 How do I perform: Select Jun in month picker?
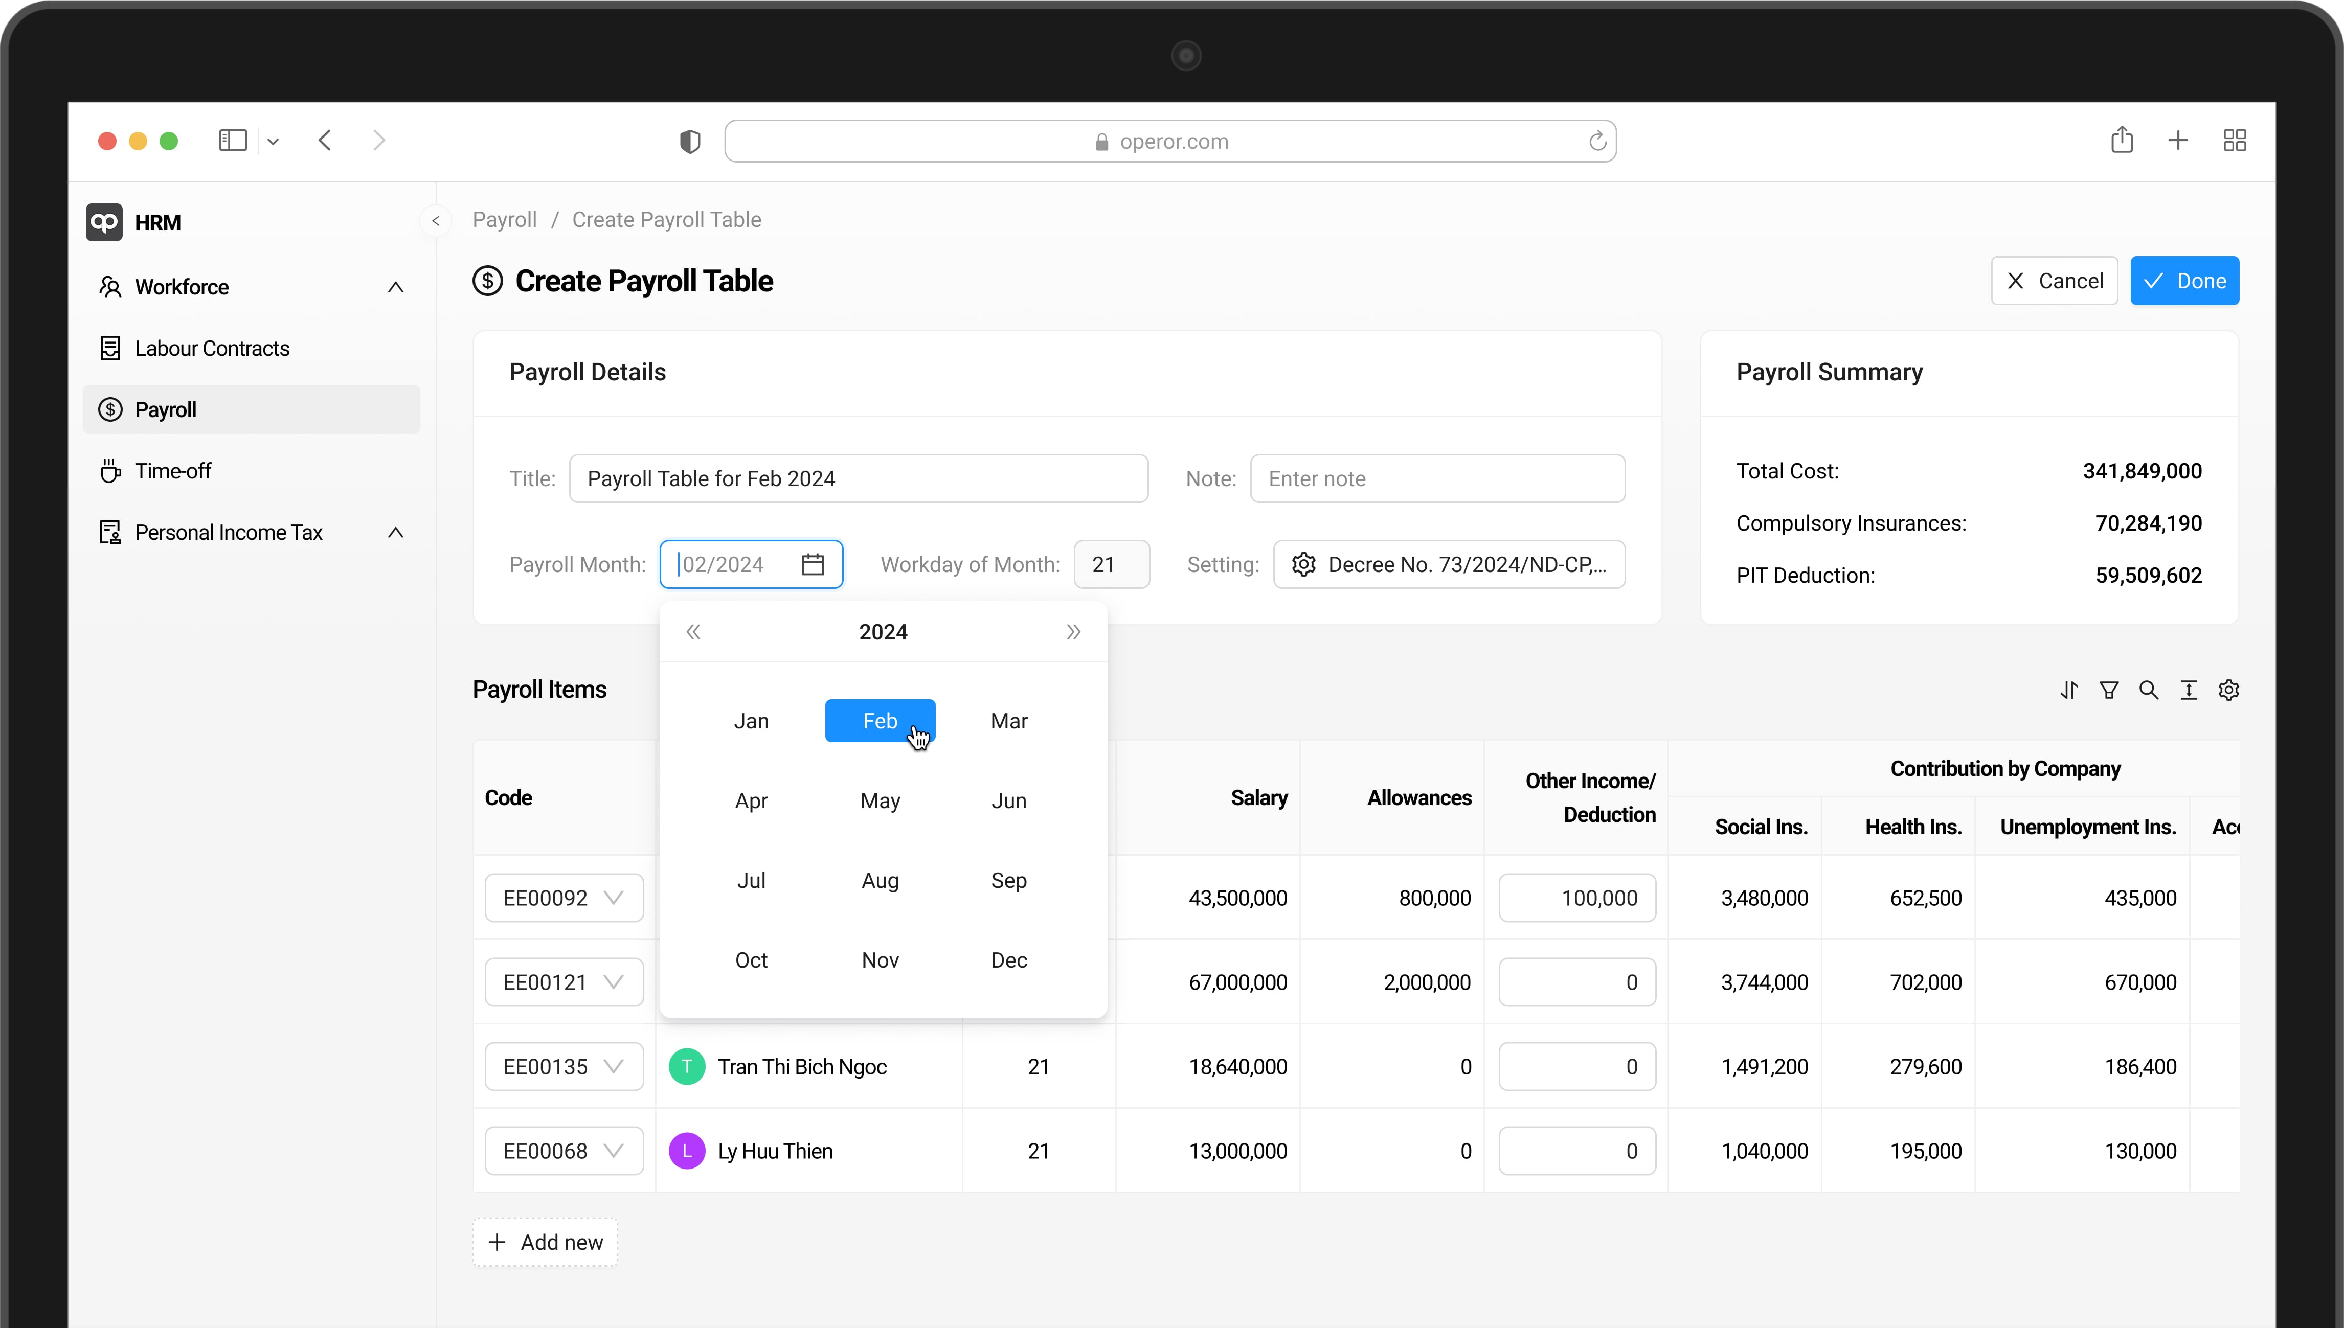(x=1009, y=801)
